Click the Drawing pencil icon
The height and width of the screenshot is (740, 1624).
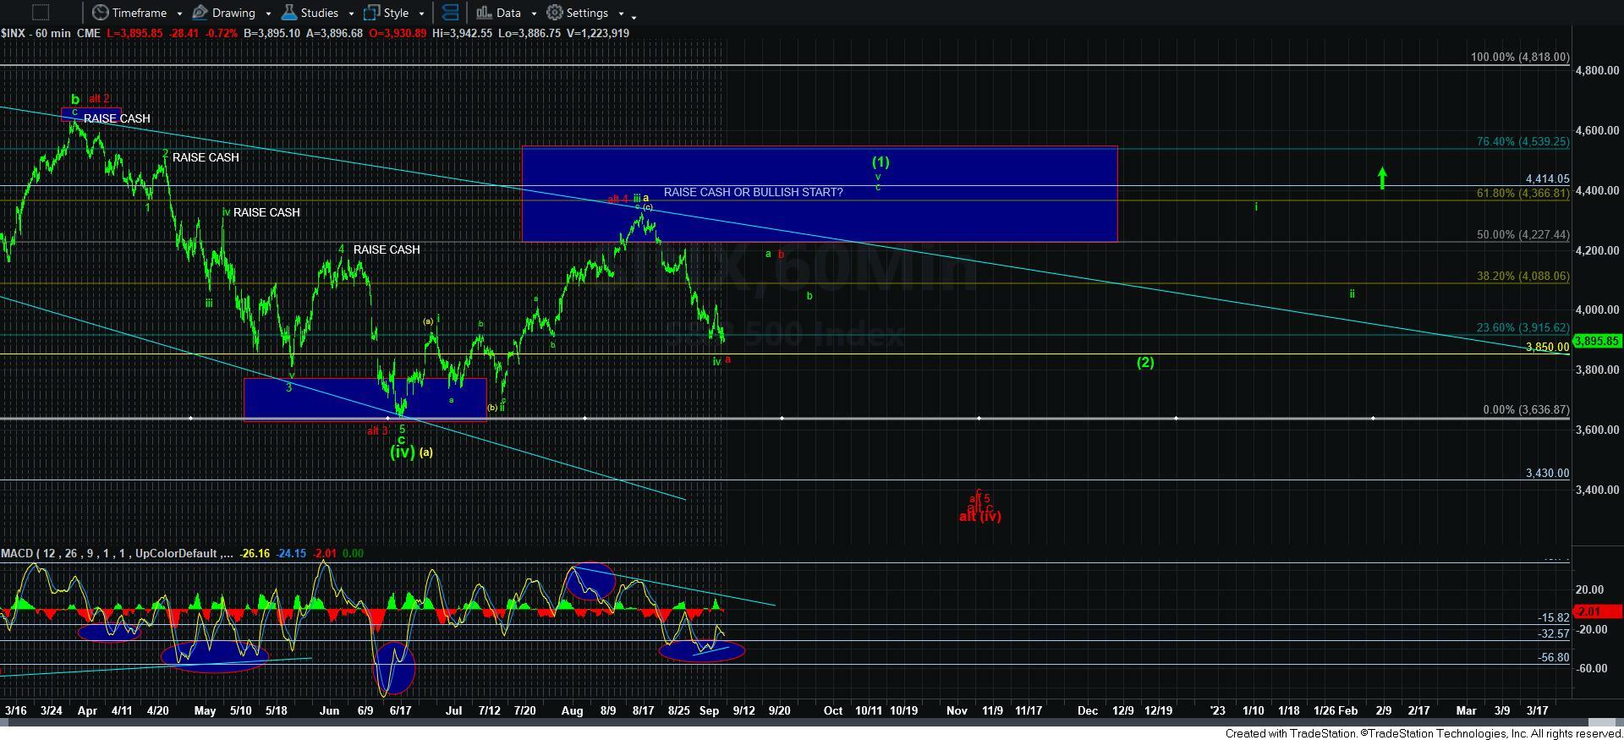click(x=200, y=13)
